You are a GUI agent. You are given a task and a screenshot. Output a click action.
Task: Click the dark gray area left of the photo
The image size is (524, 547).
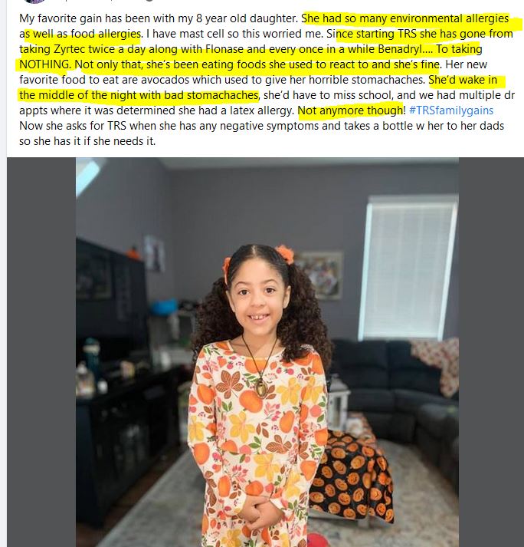[x=41, y=352]
